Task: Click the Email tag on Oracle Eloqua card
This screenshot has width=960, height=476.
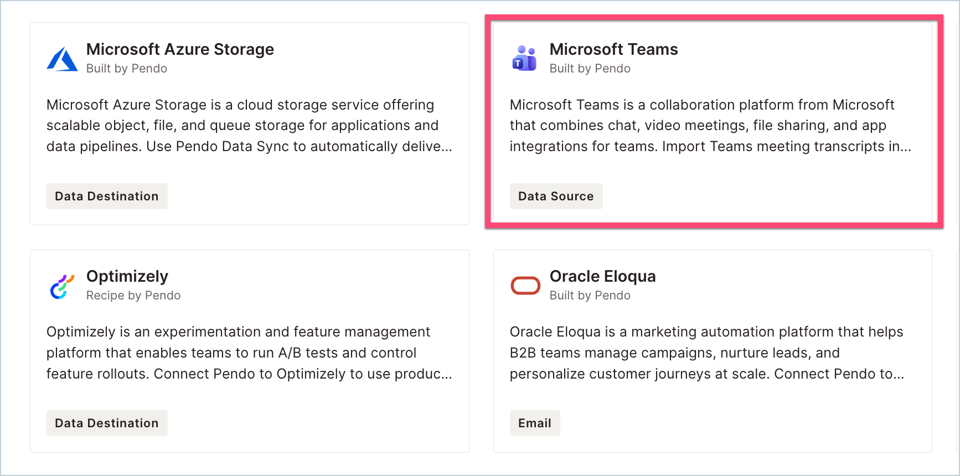Action: [535, 423]
